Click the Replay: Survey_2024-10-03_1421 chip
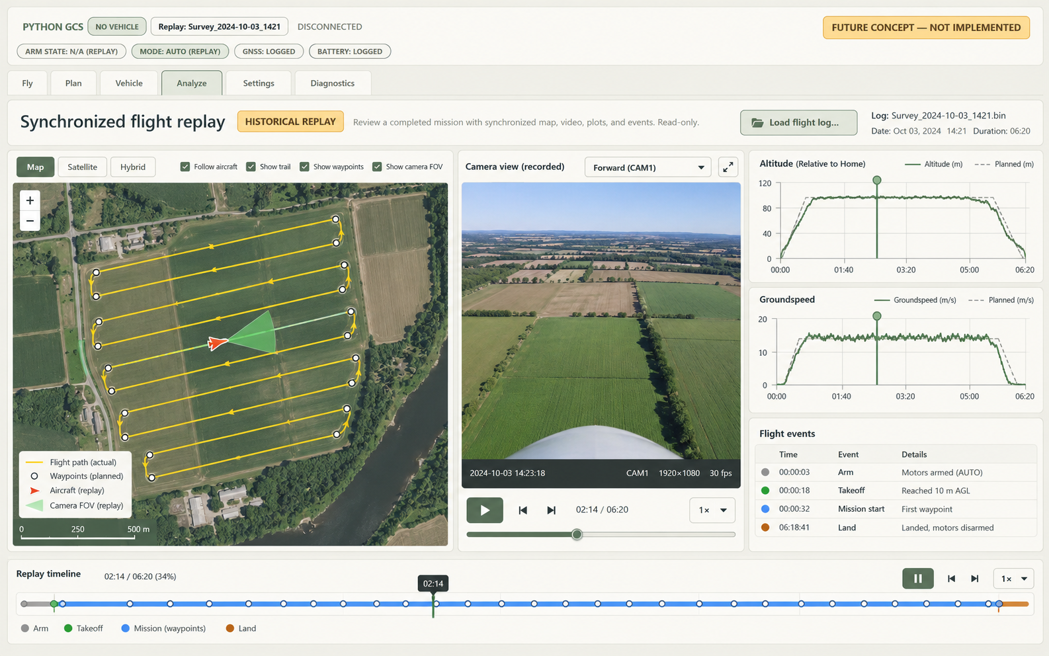1049x656 pixels. pyautogui.click(x=220, y=26)
